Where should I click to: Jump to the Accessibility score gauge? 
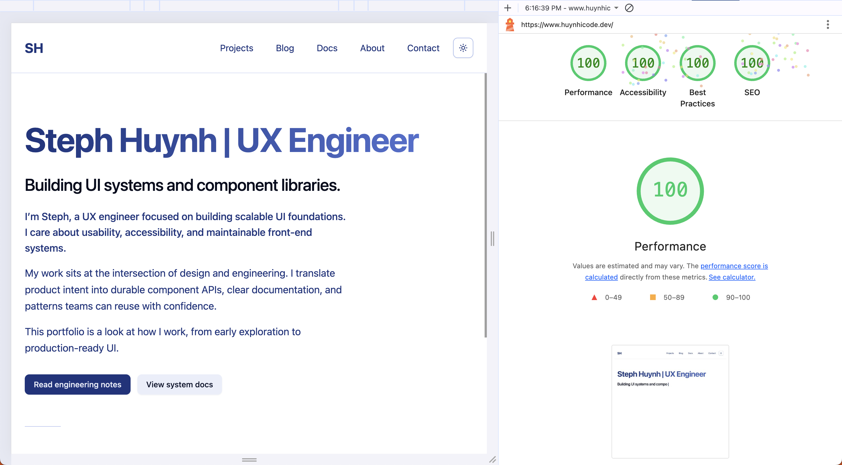642,63
